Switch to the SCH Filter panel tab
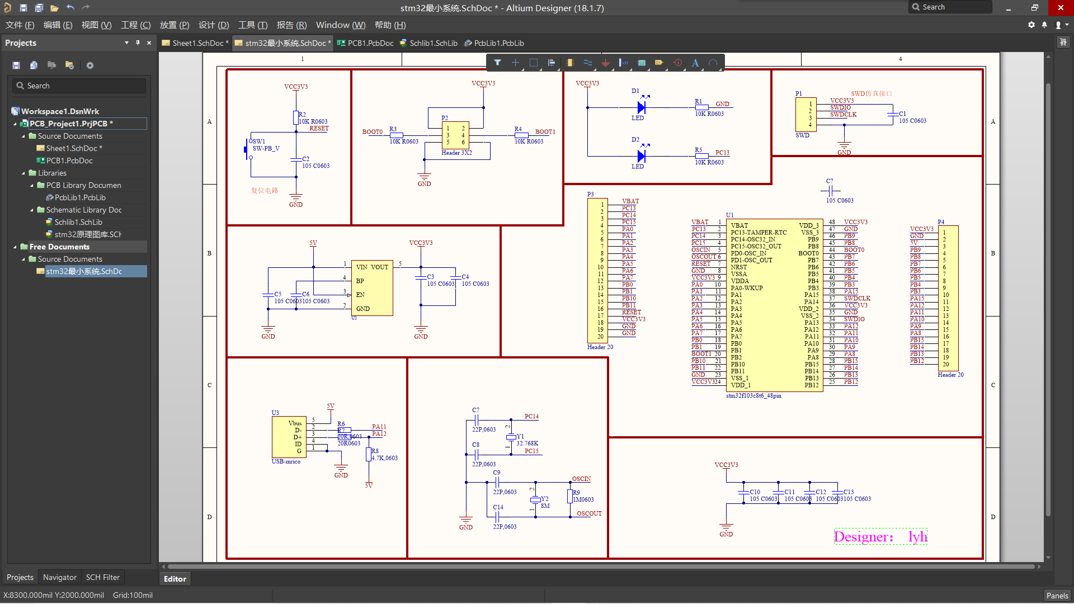The height and width of the screenshot is (604, 1074). pyautogui.click(x=103, y=577)
